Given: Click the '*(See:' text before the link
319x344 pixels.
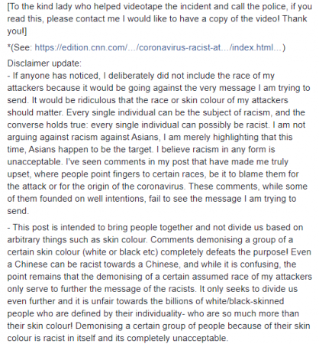Looking at the screenshot, I should point(20,47).
